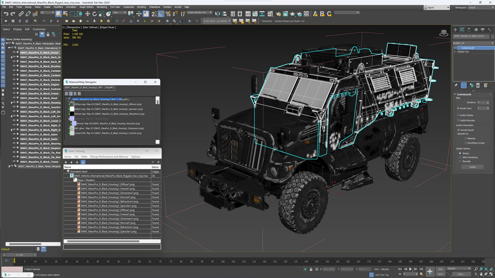The width and height of the screenshot is (495, 278).
Task: Open the Selected key filter dropdown
Action: 459,268
